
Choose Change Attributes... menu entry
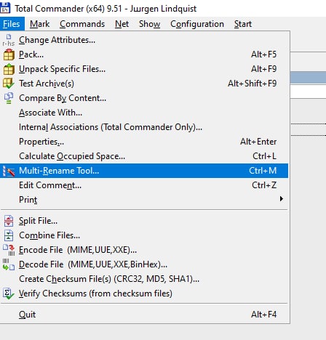144,40
